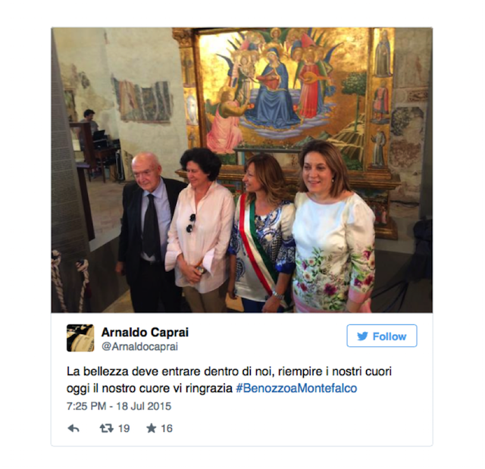485x469 pixels.
Task: Click the retweet count 19
Action: [x=124, y=429]
